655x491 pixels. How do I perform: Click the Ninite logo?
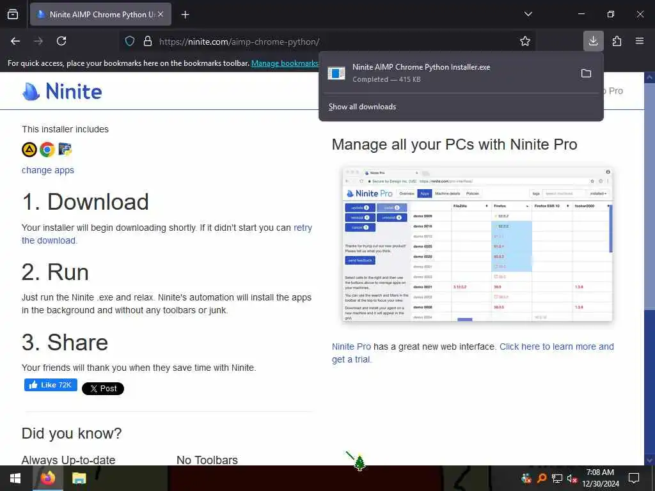[62, 91]
